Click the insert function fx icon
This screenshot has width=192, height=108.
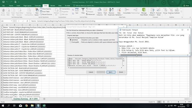pyautogui.click(x=27, y=21)
